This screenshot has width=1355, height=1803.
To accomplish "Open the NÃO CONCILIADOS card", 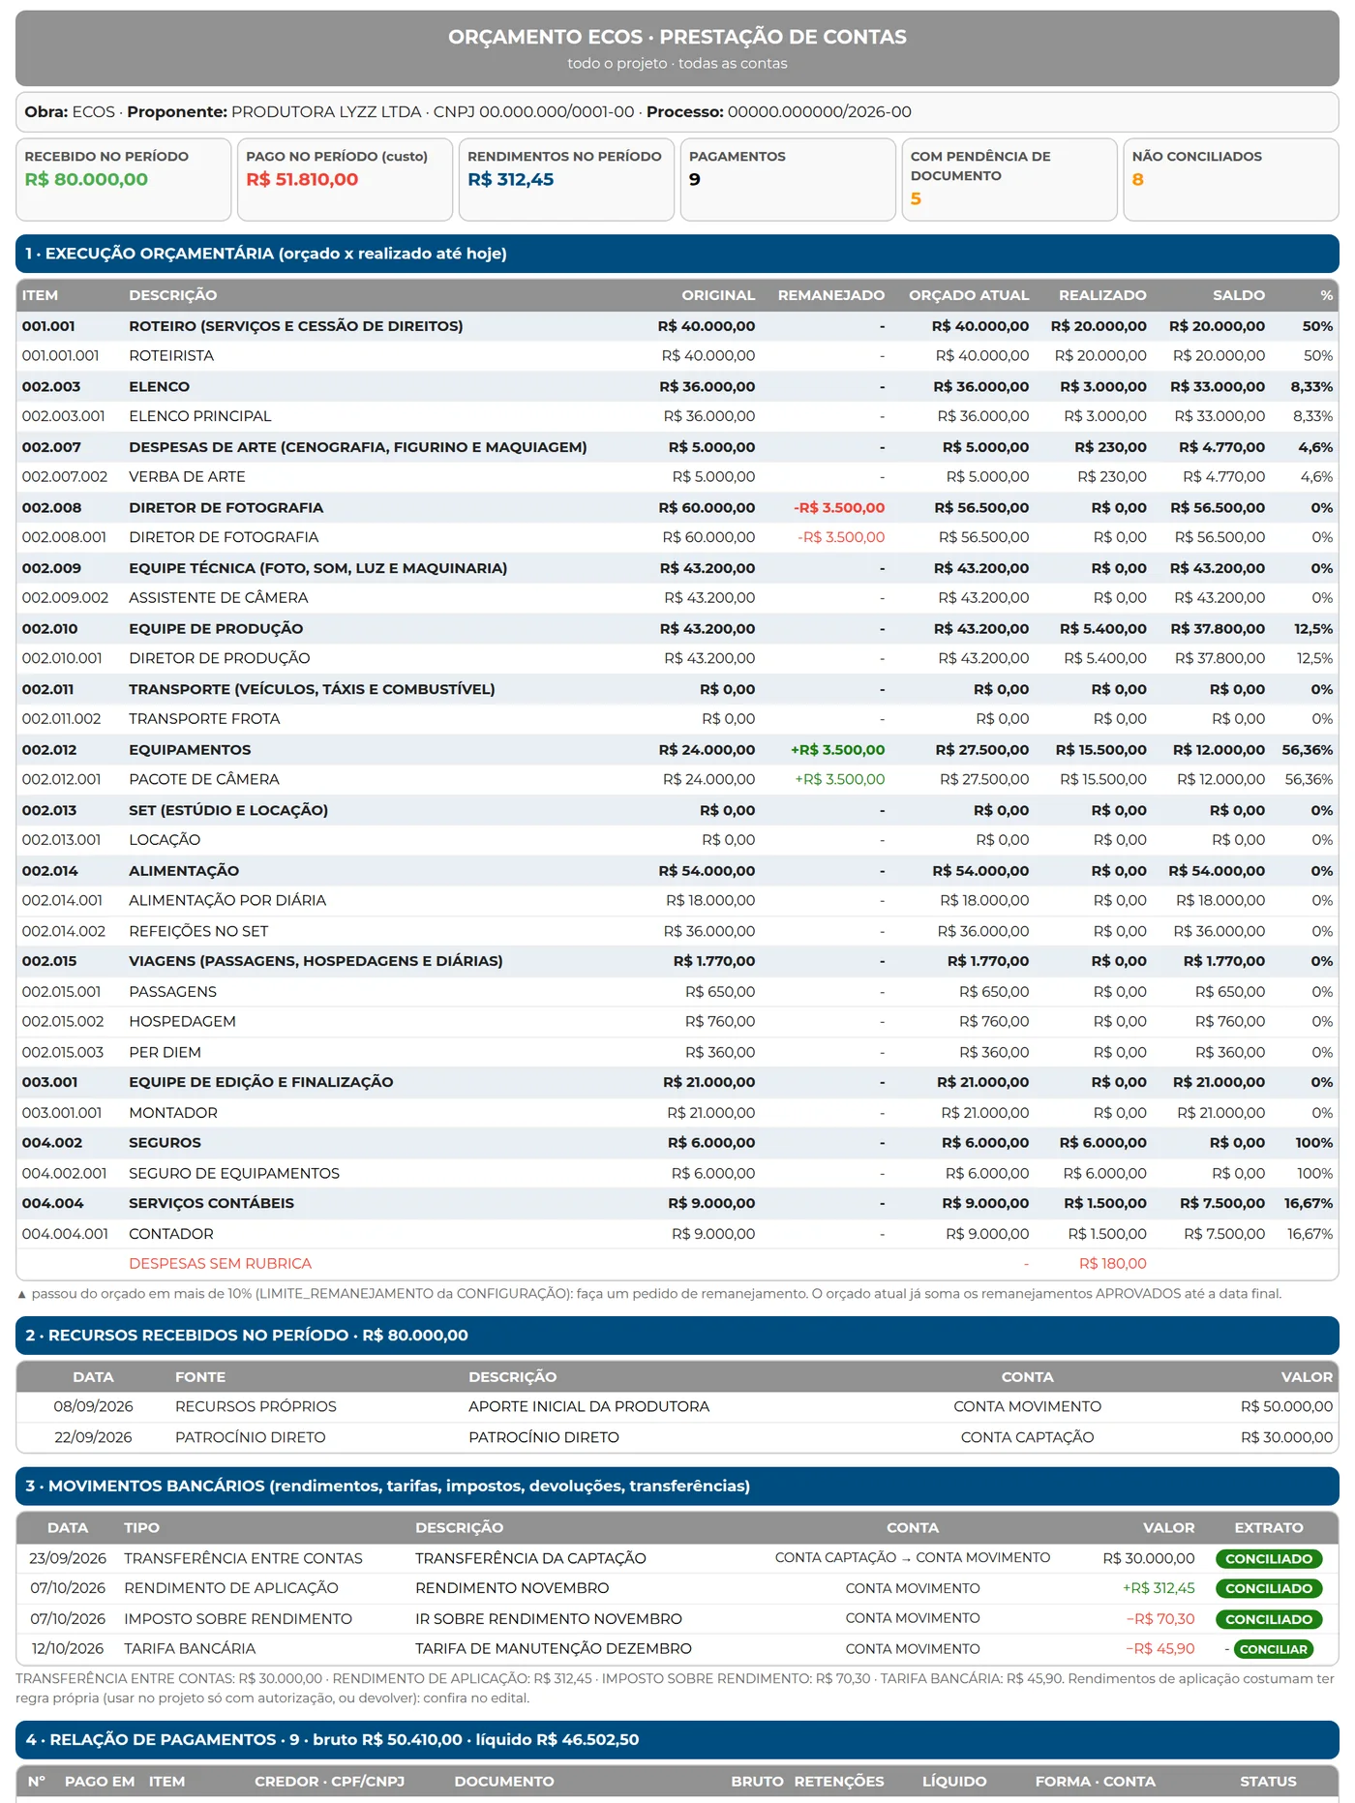I will (x=1231, y=179).
